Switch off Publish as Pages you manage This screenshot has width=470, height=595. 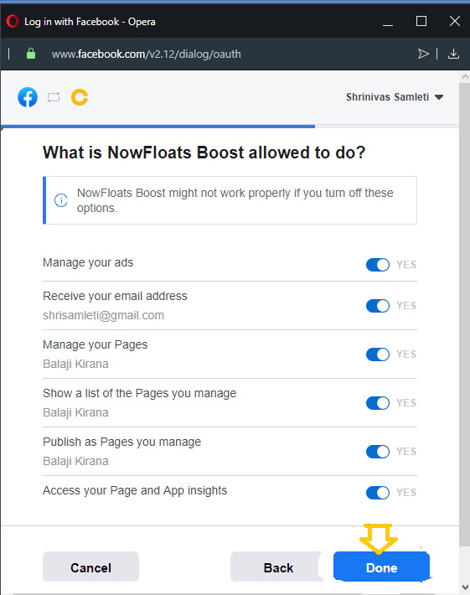click(x=378, y=451)
